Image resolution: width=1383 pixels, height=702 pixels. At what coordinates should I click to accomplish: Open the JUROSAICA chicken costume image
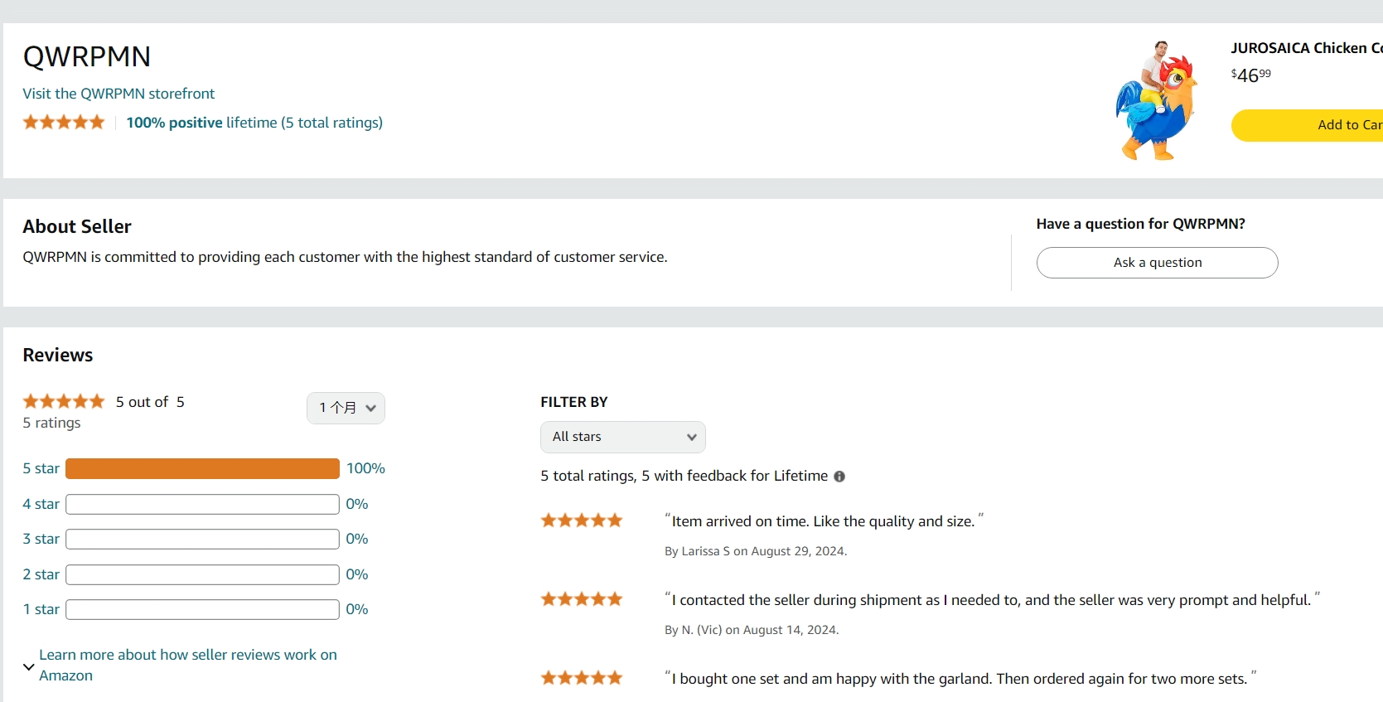click(x=1157, y=100)
